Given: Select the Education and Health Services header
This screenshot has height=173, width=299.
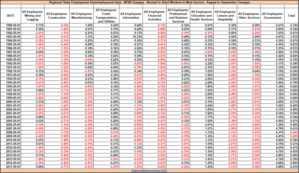Looking at the screenshot, I should [202, 16].
